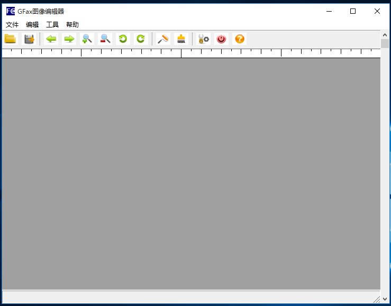This screenshot has height=306, width=391.
Task: Open the 工具 menu
Action: [x=52, y=25]
